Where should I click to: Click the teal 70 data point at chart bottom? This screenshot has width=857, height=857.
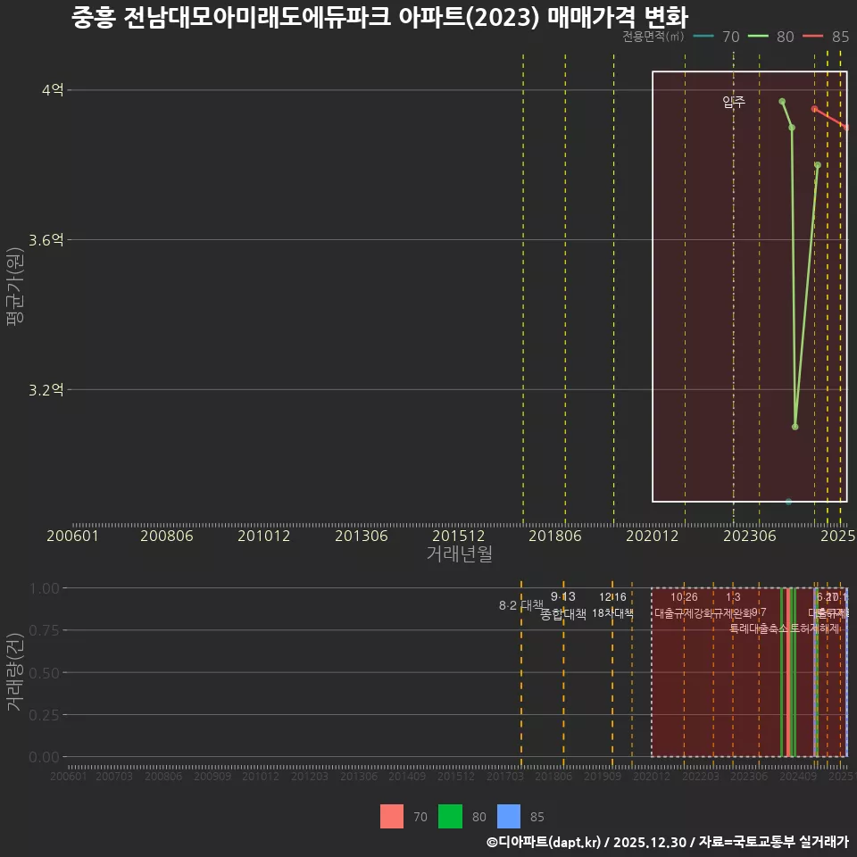[788, 501]
